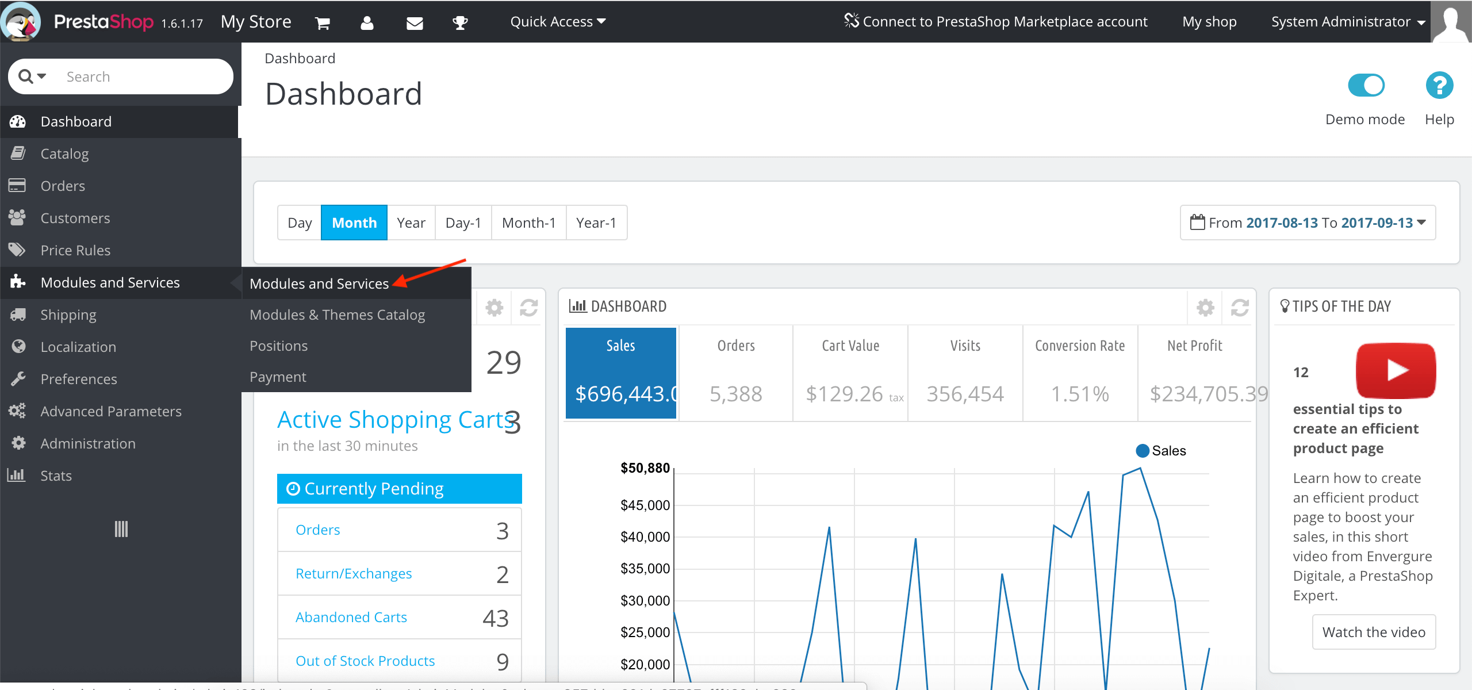Click the Help question mark icon

point(1439,86)
